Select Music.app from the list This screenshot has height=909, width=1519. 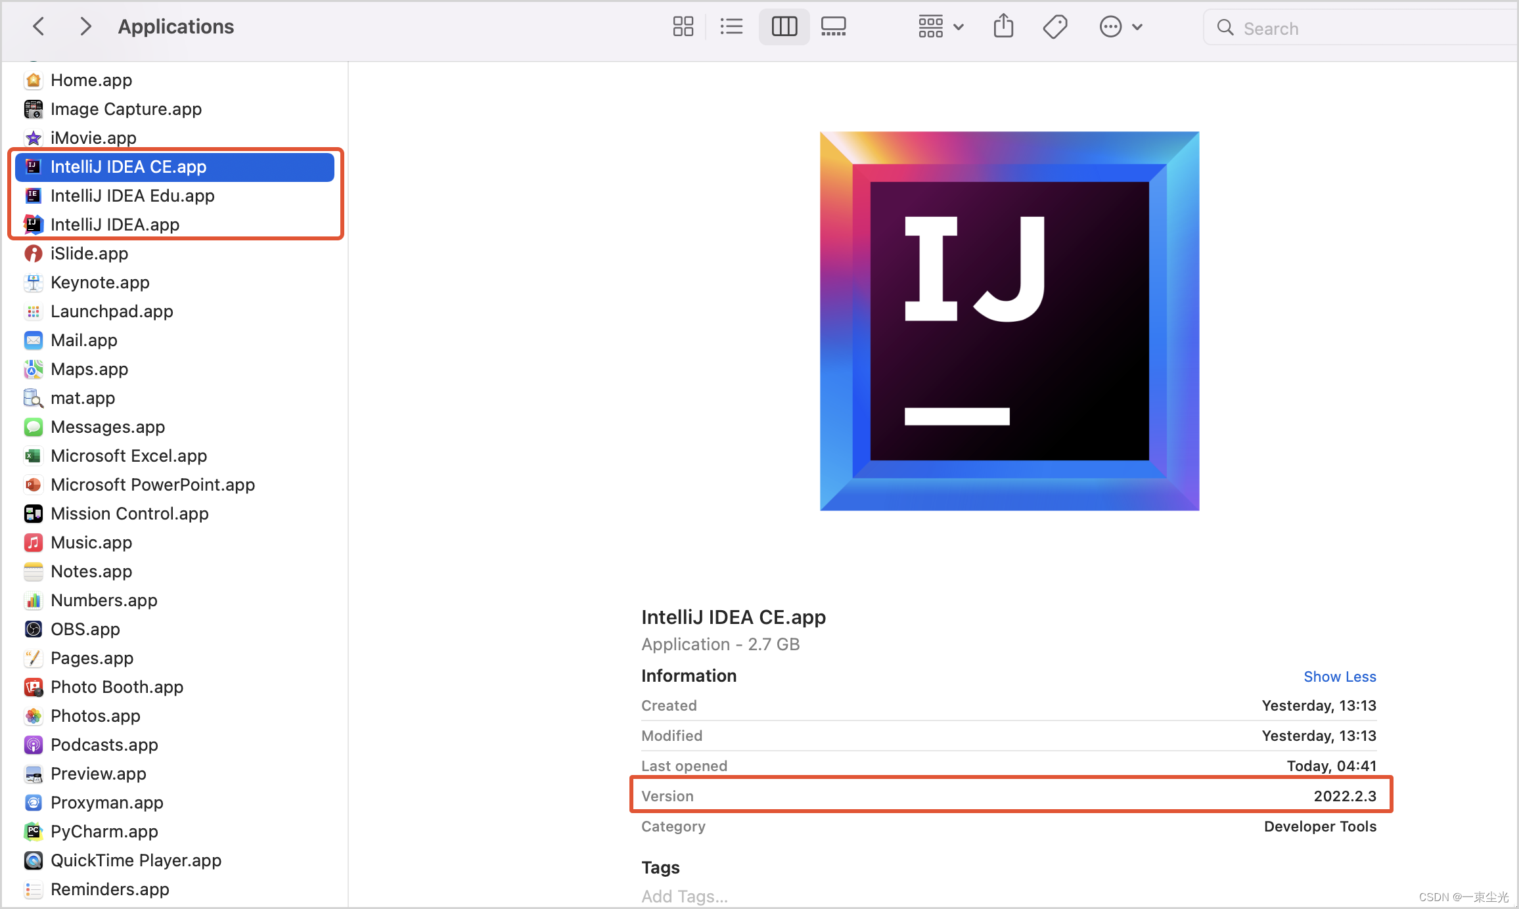(x=91, y=542)
